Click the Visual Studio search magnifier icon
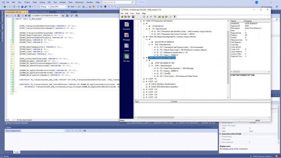Viewport: 281px width, 158px height. coord(133,2)
